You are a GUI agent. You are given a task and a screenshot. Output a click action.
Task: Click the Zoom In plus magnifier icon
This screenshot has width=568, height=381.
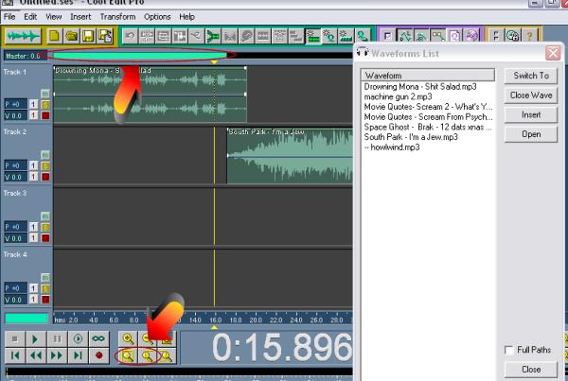[128, 339]
